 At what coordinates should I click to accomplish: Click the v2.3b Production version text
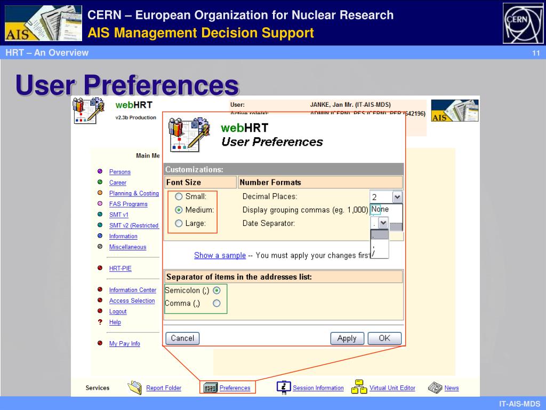click(136, 117)
